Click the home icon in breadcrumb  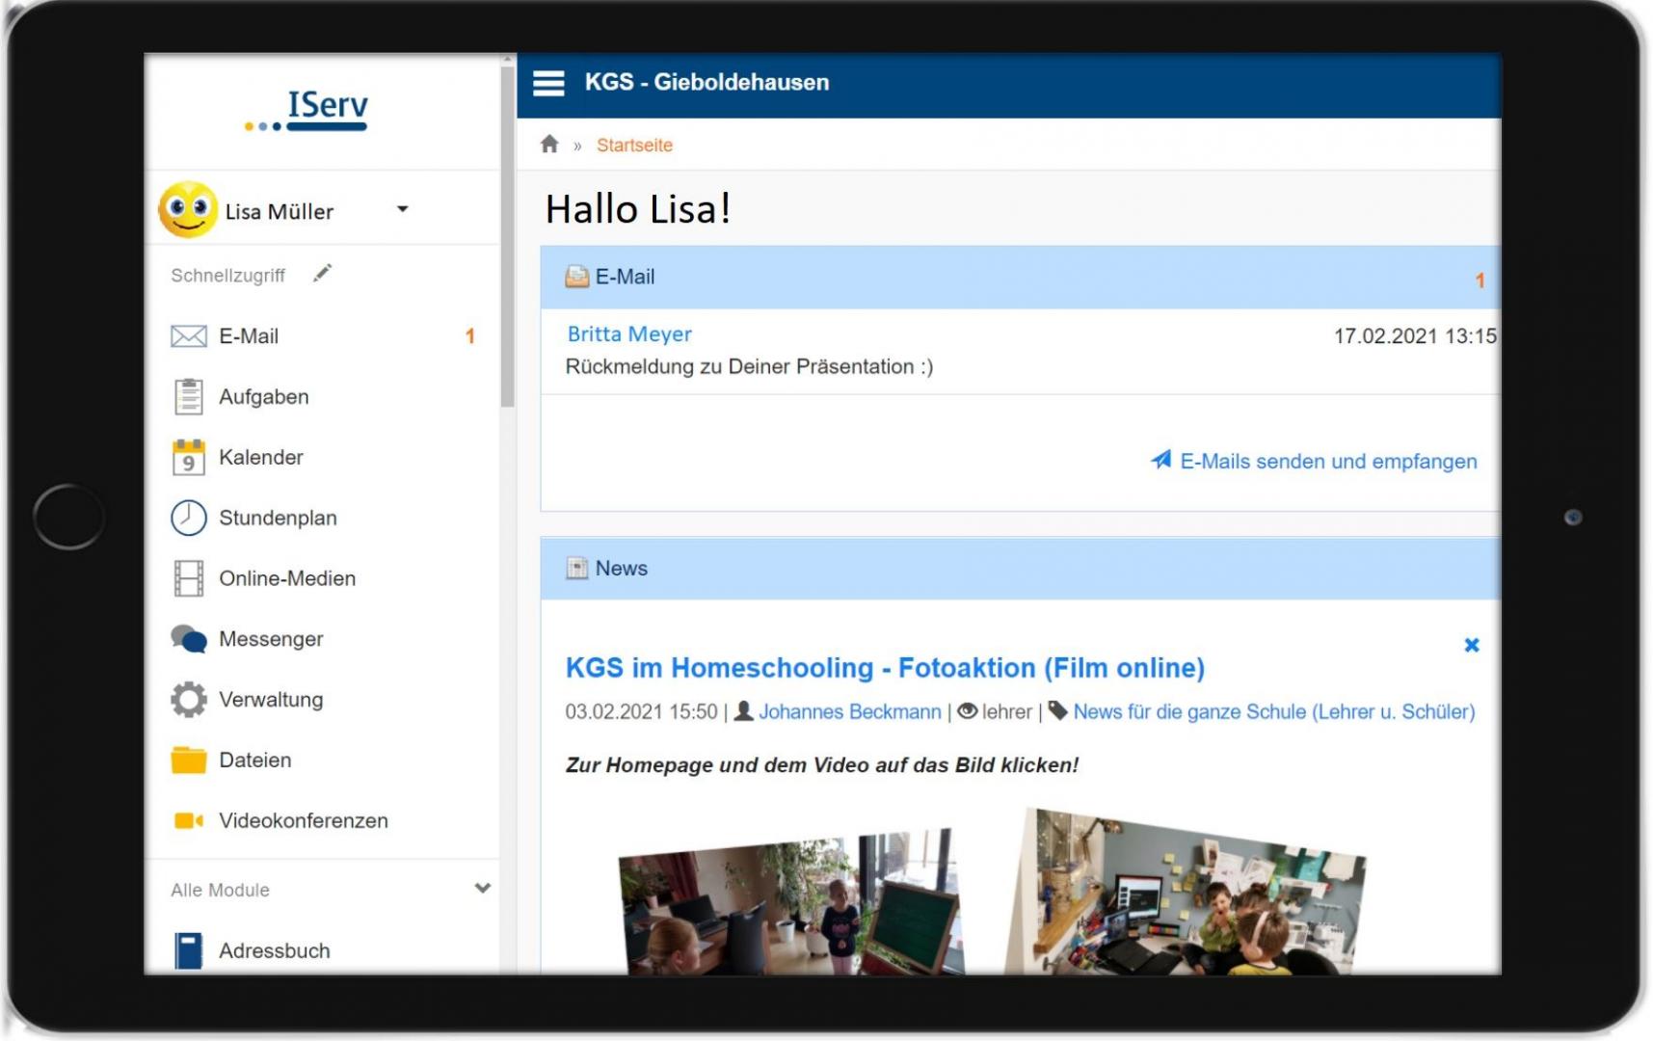click(549, 145)
